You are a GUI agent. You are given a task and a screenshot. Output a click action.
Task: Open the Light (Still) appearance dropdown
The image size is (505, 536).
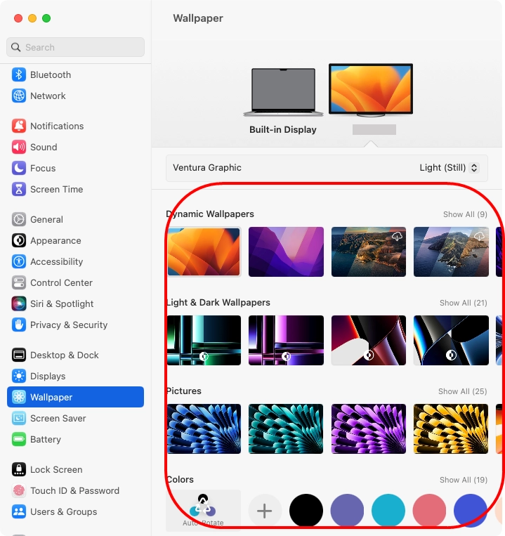tap(474, 167)
